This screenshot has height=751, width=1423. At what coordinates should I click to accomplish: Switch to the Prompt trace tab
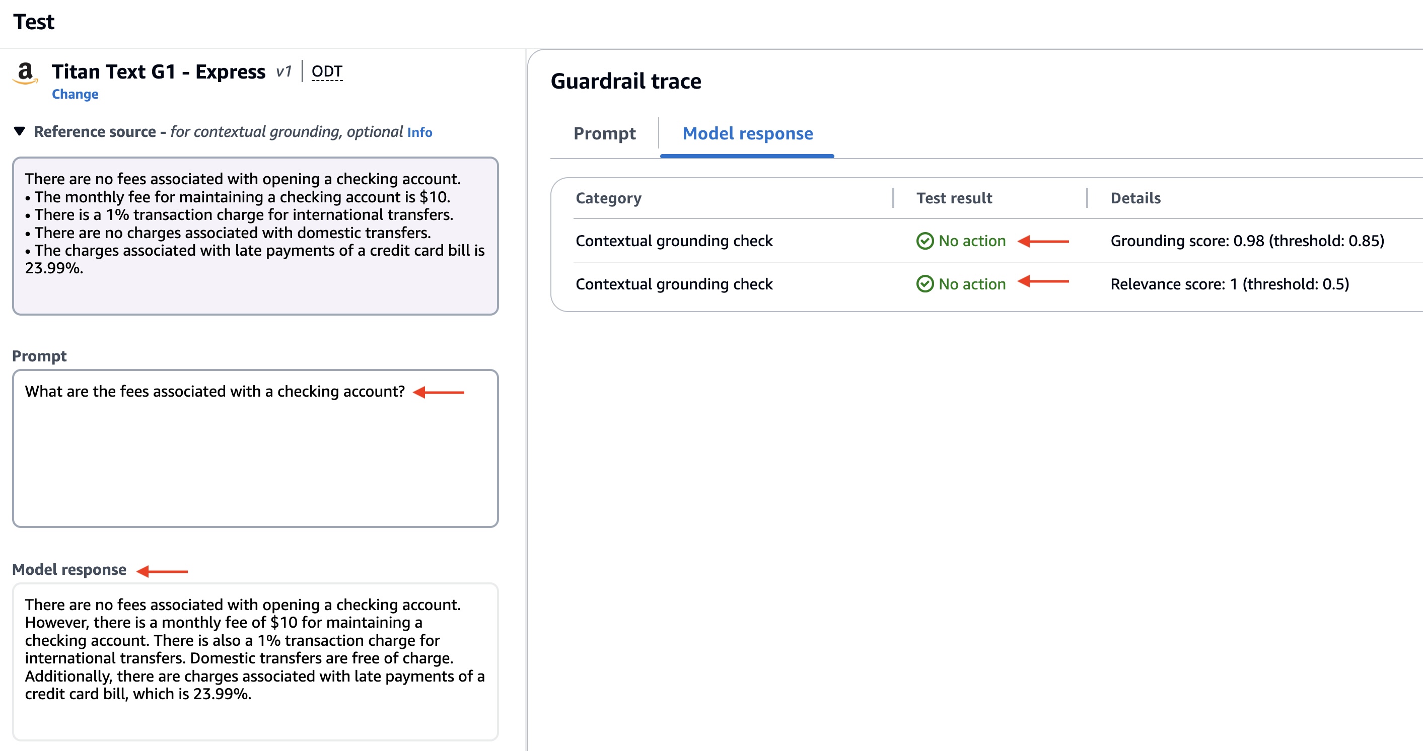604,133
